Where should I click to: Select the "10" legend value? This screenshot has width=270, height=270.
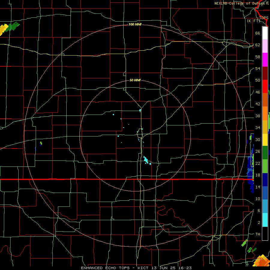pos(258,199)
